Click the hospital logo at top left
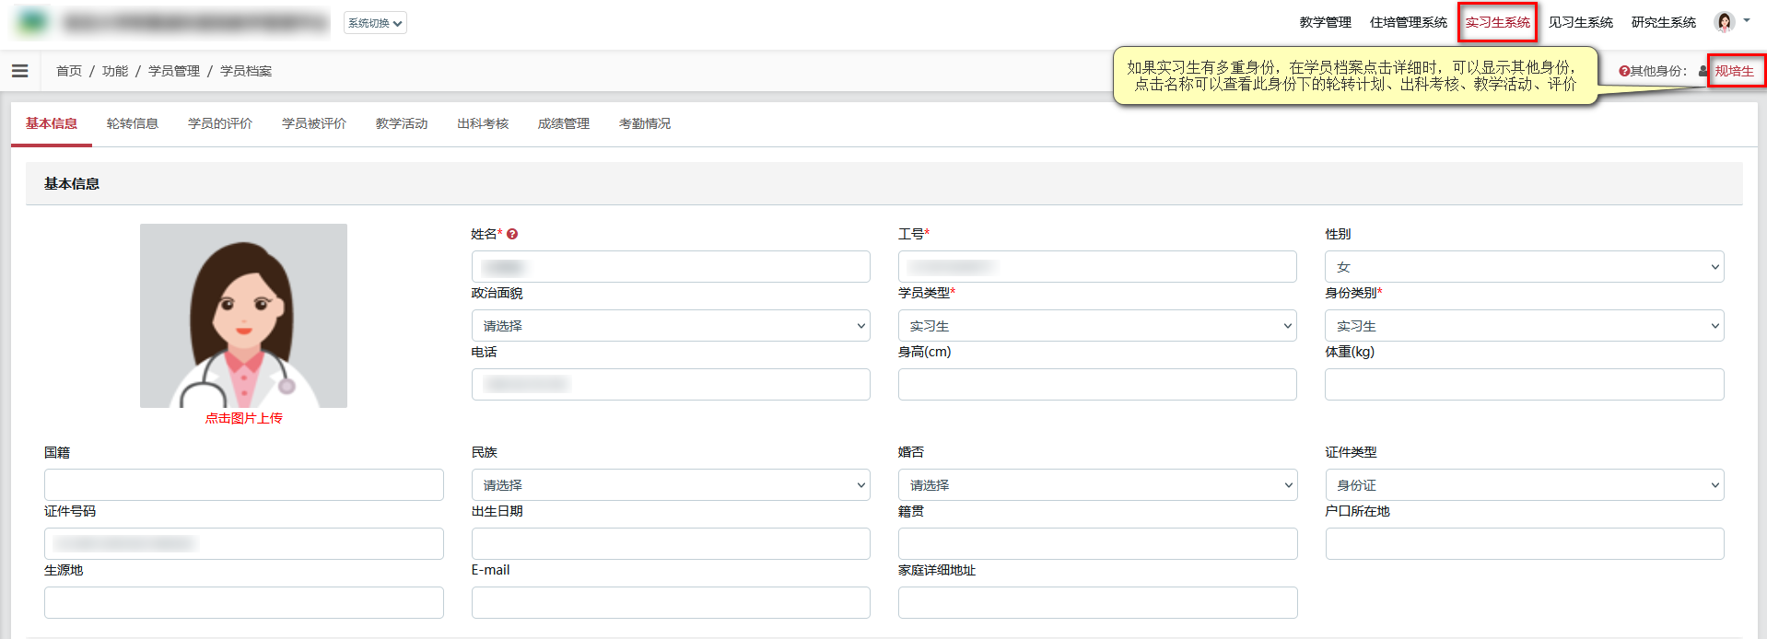Screen dimensions: 1767x639 32,22
